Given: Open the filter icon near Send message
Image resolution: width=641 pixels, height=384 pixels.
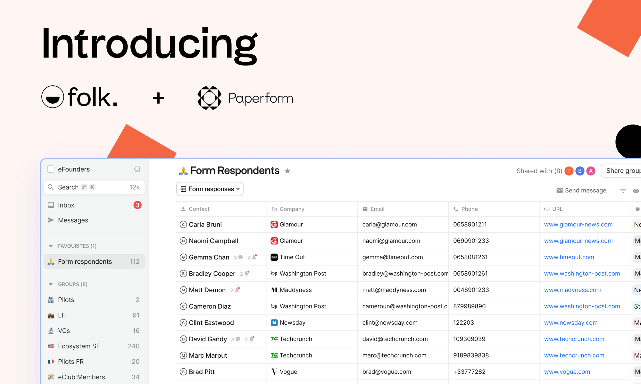Looking at the screenshot, I should tap(623, 190).
